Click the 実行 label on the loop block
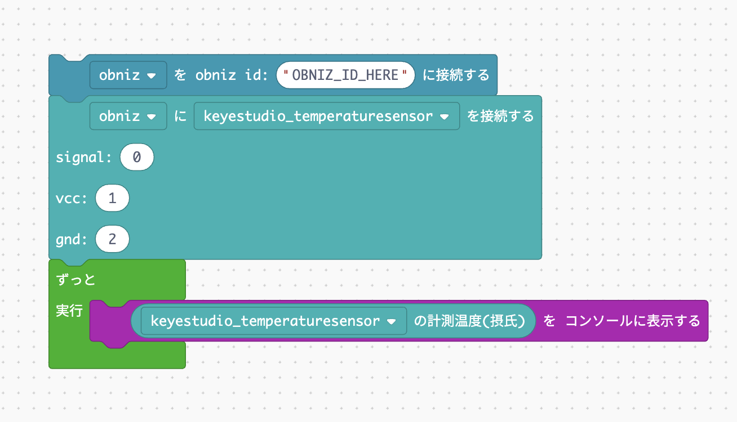The height and width of the screenshot is (422, 737). coord(69,310)
